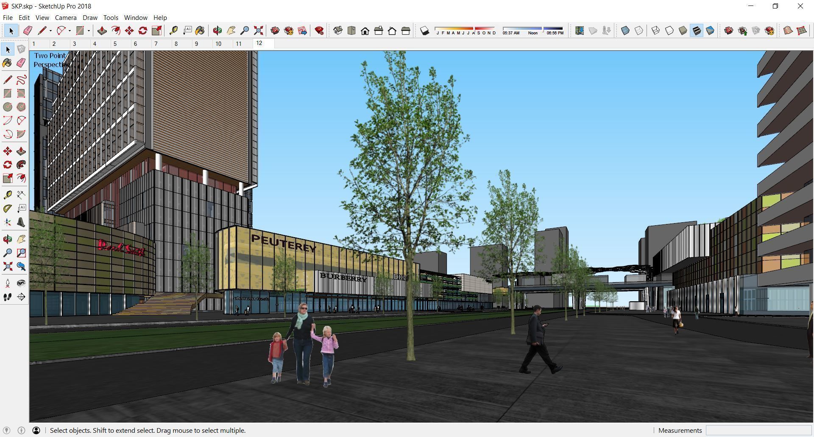Activate the Pie arc tool

[21, 134]
